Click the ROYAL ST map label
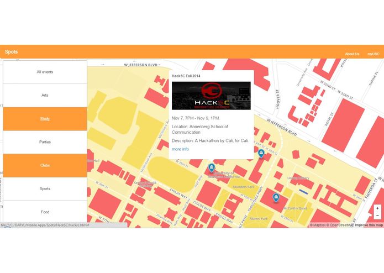The image size is (384, 273). click(x=329, y=119)
